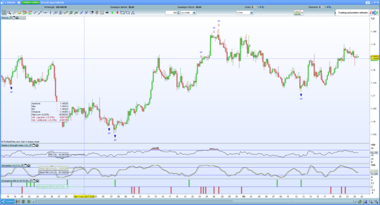
Task: Click the Posizione search icon
Action: point(330,7)
